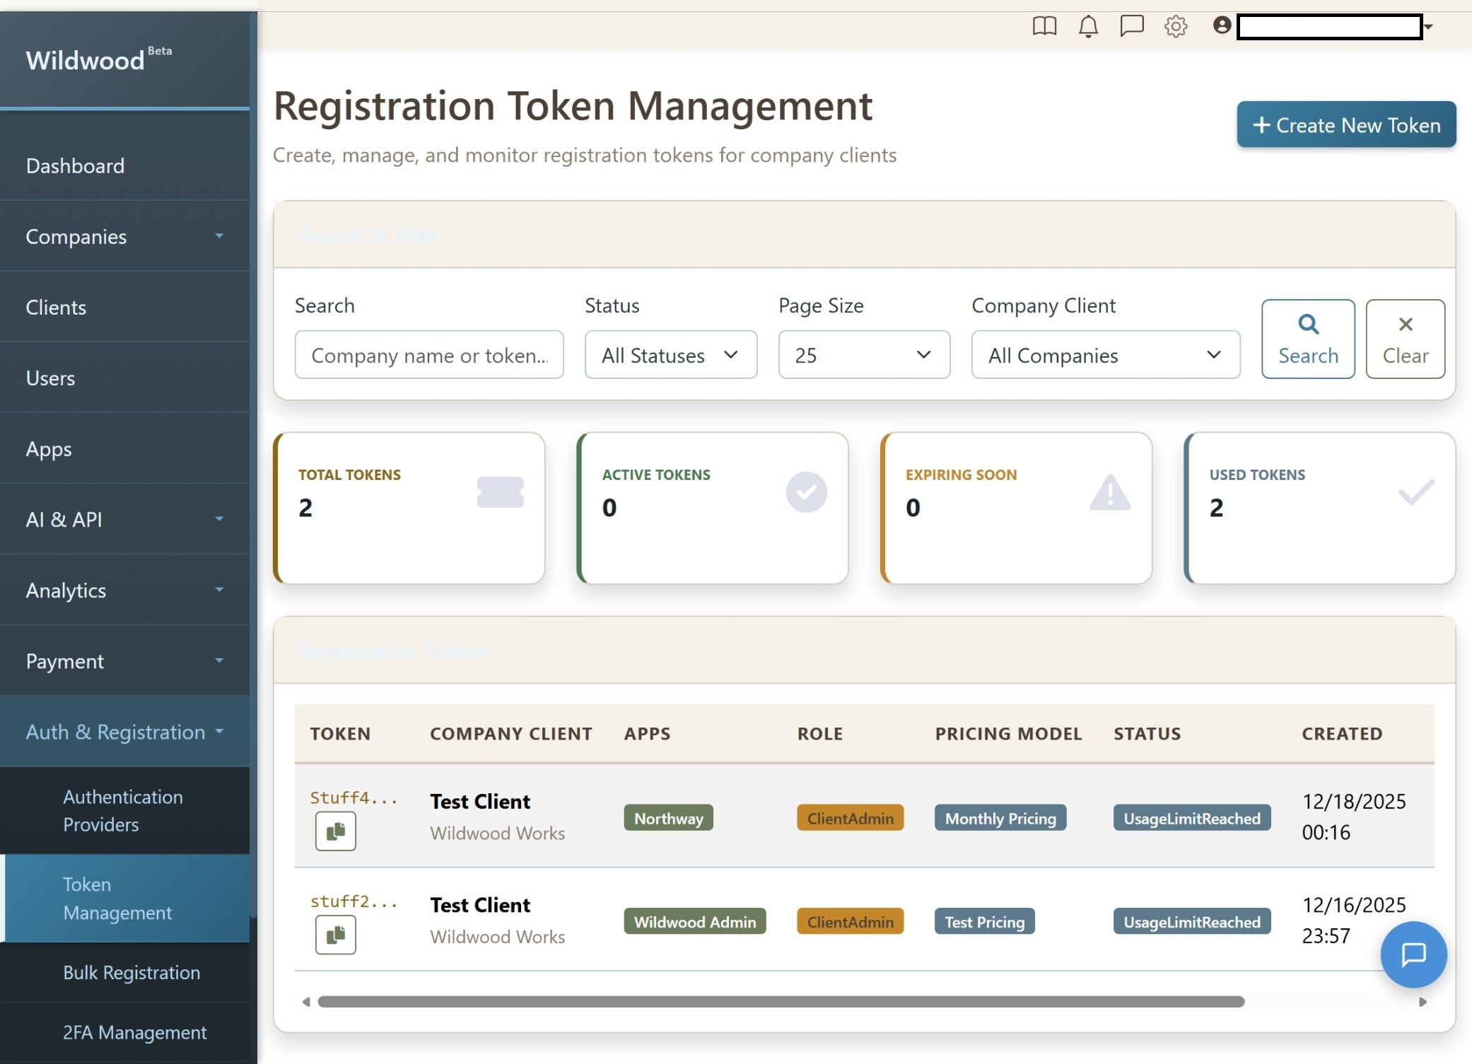Navigate to the Dashboard page
This screenshot has height=1064, width=1472.
click(x=76, y=165)
